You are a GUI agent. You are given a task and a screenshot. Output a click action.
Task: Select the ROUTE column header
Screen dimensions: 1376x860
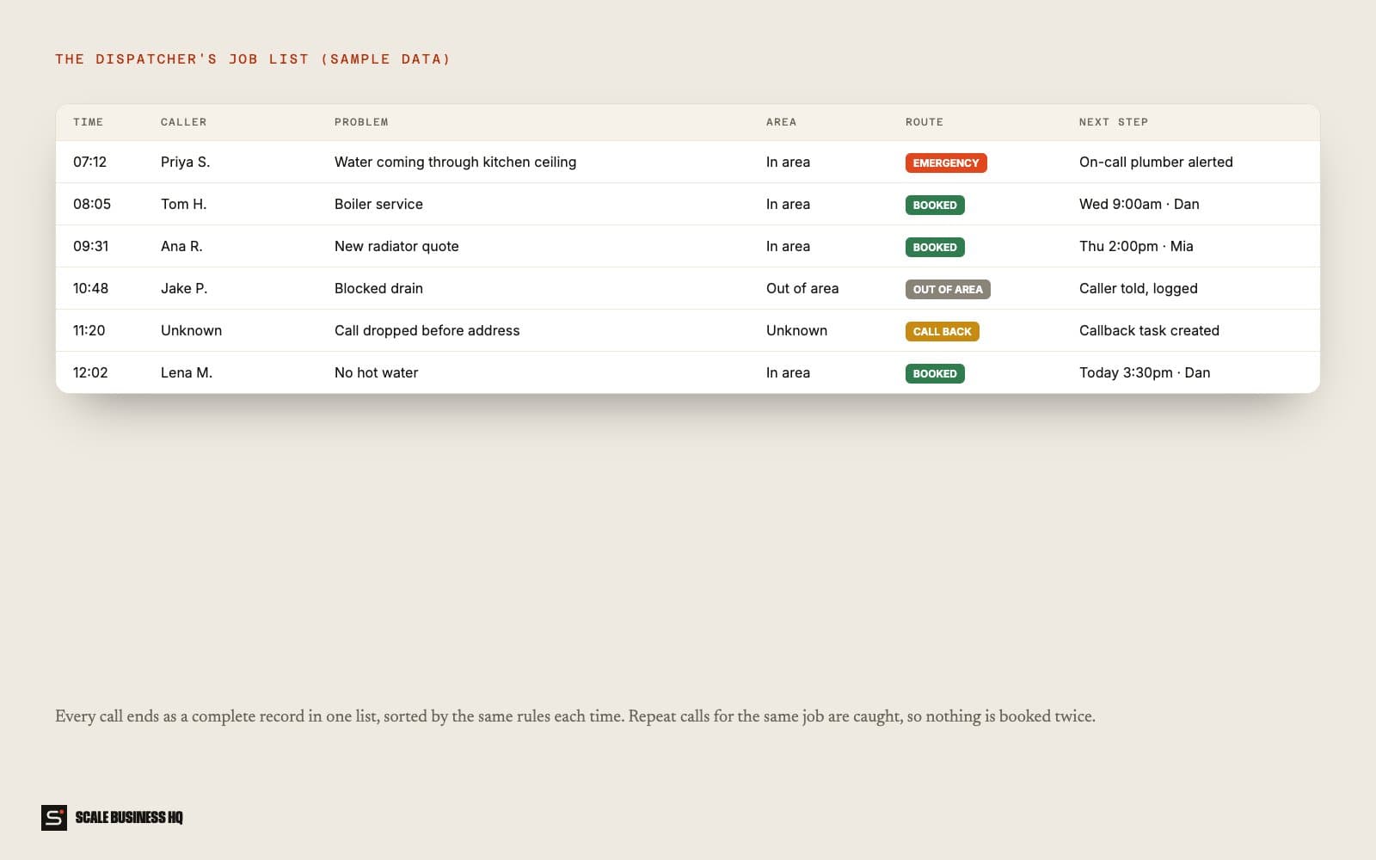coord(924,122)
